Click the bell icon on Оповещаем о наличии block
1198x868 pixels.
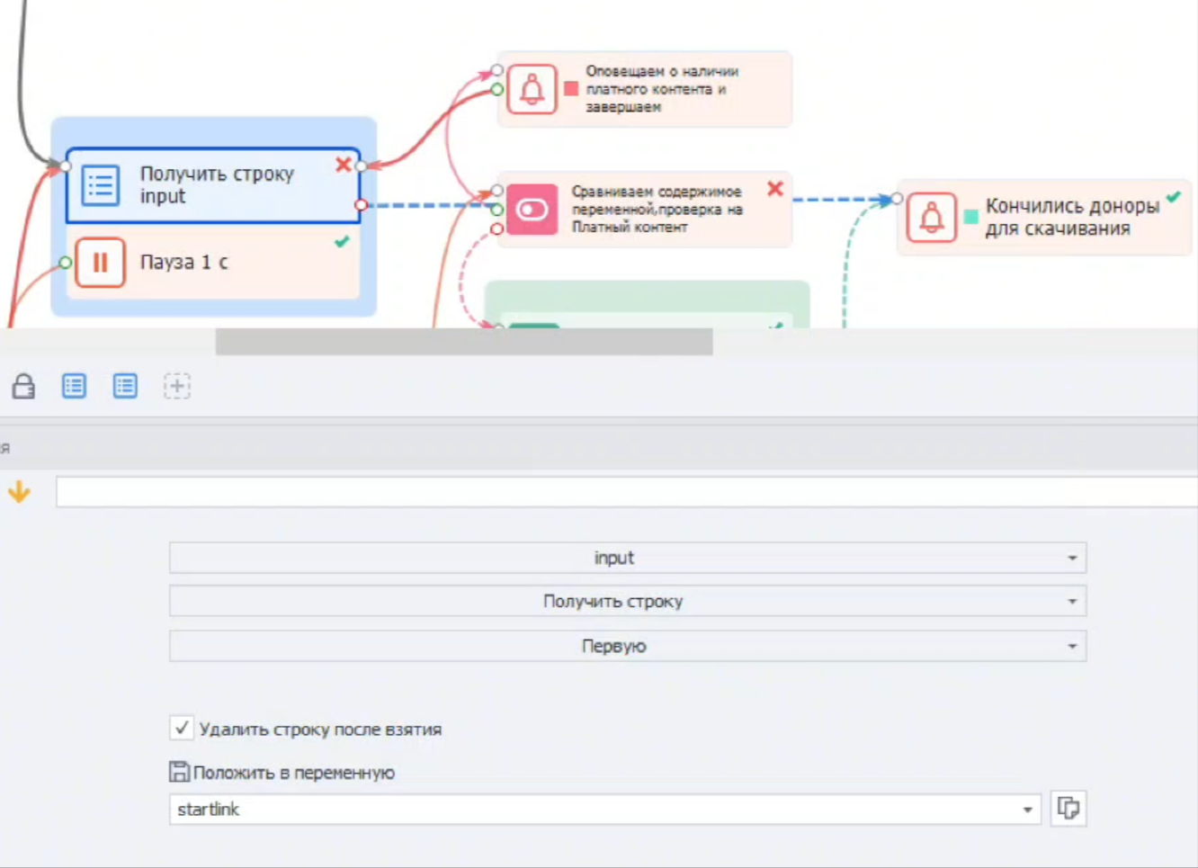click(532, 89)
